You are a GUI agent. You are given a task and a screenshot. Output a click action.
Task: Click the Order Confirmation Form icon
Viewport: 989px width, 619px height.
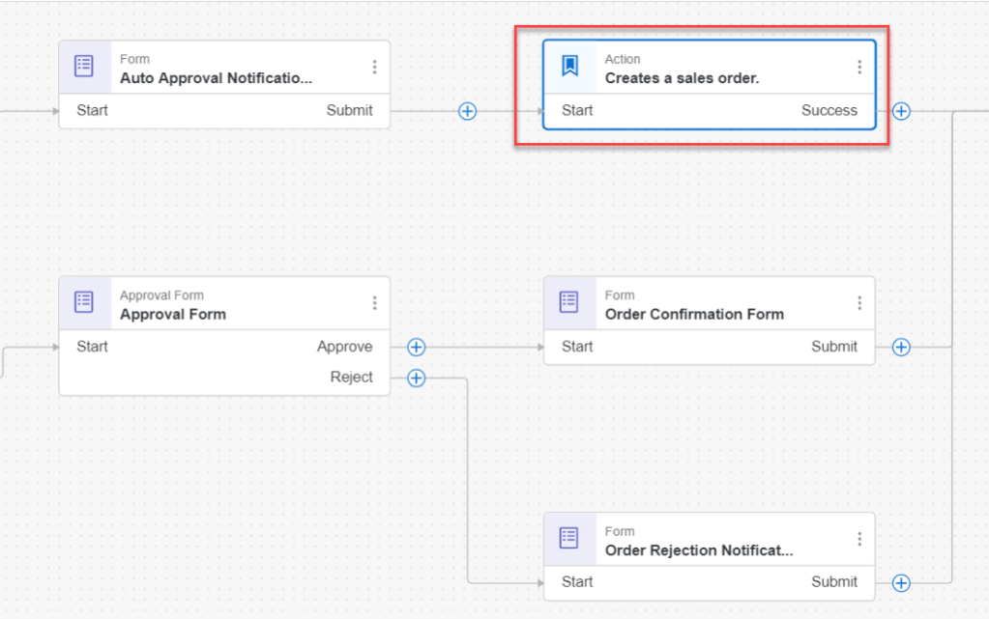[x=570, y=302]
